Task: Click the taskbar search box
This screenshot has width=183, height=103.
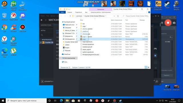Action: coord(26,100)
